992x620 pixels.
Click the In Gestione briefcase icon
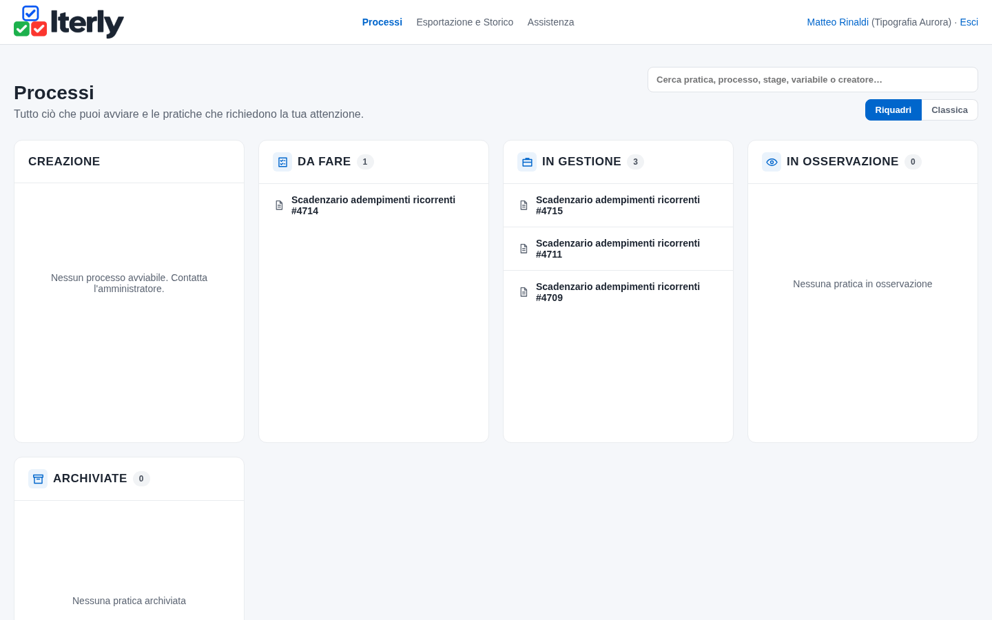(527, 162)
